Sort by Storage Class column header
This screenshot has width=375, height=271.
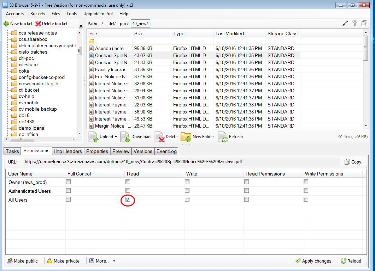[x=283, y=33]
